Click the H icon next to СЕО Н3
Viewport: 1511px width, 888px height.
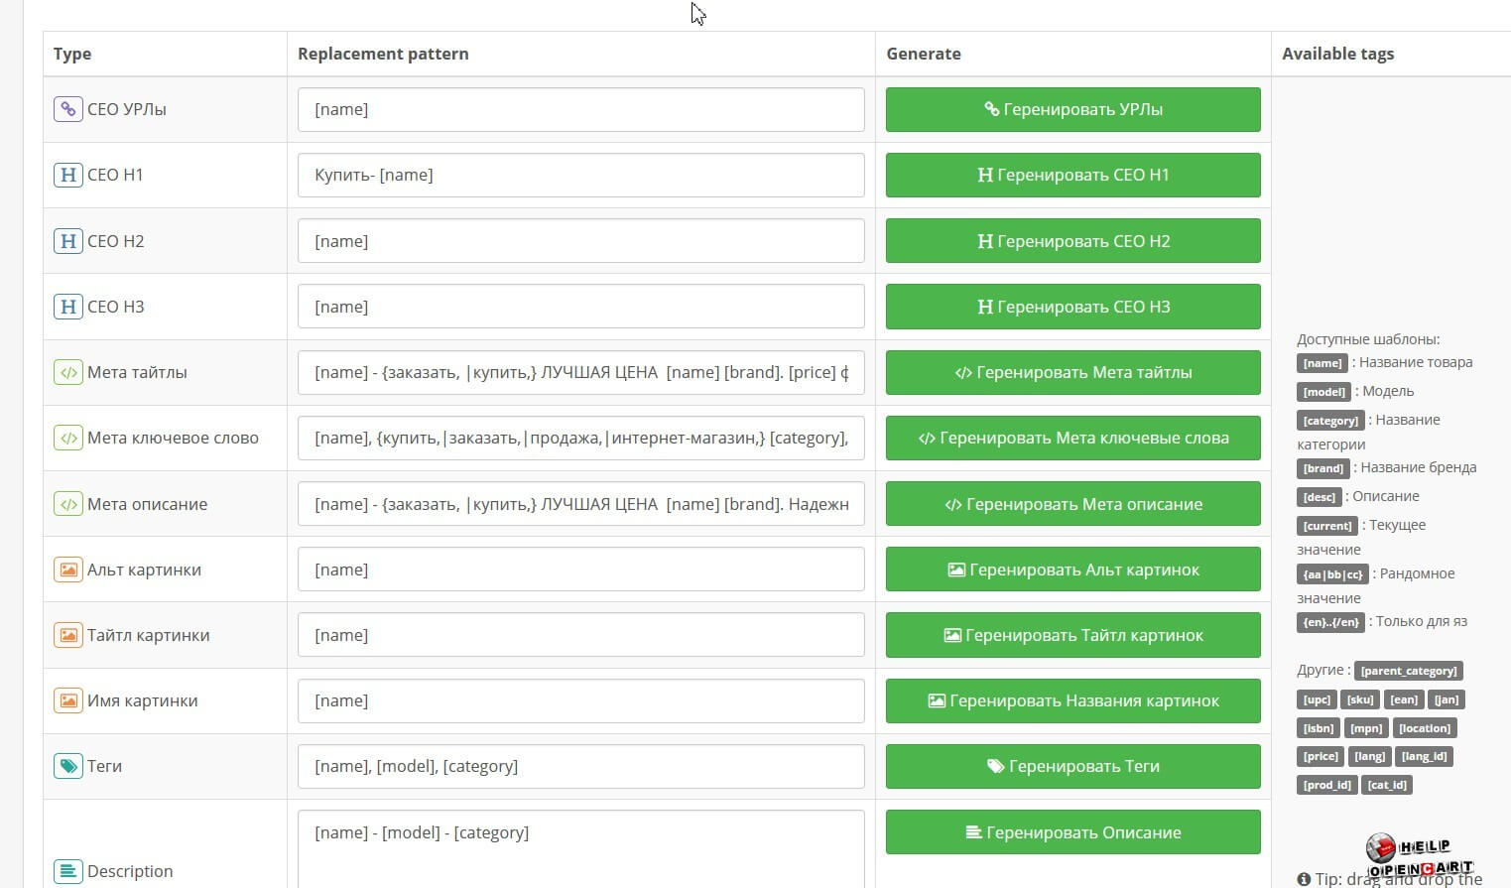(67, 307)
